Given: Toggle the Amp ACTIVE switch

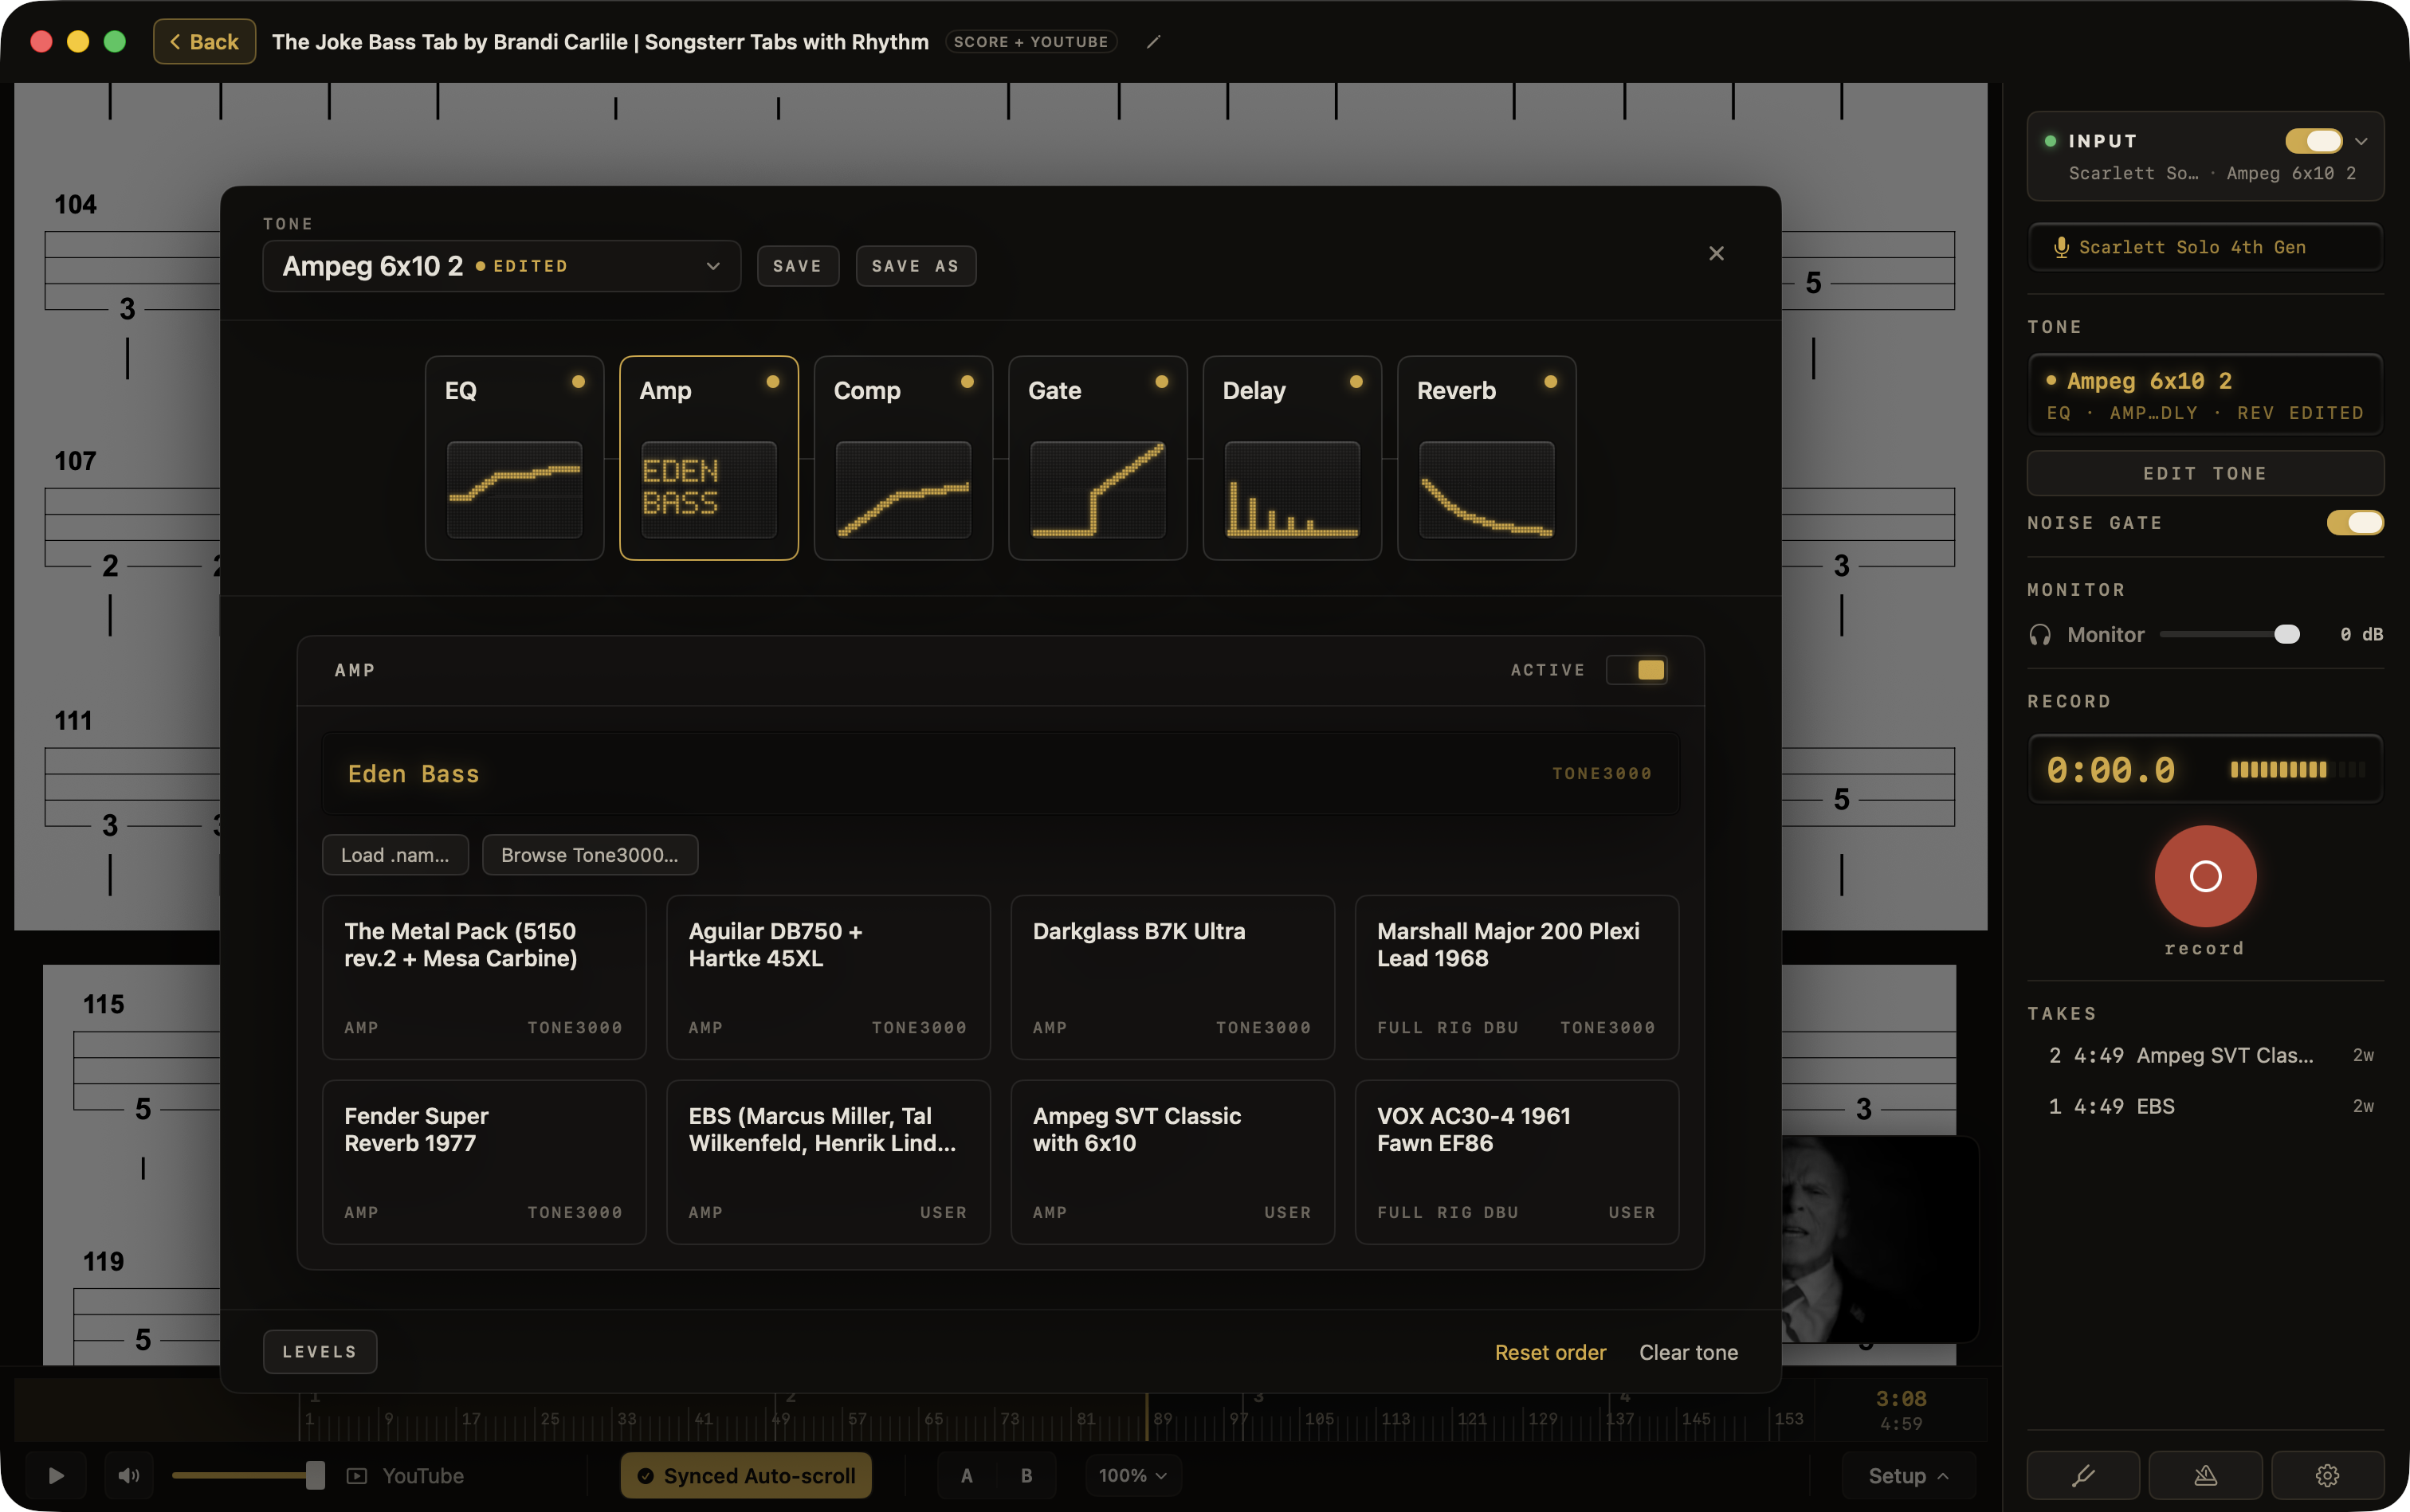Looking at the screenshot, I should pyautogui.click(x=1637, y=670).
